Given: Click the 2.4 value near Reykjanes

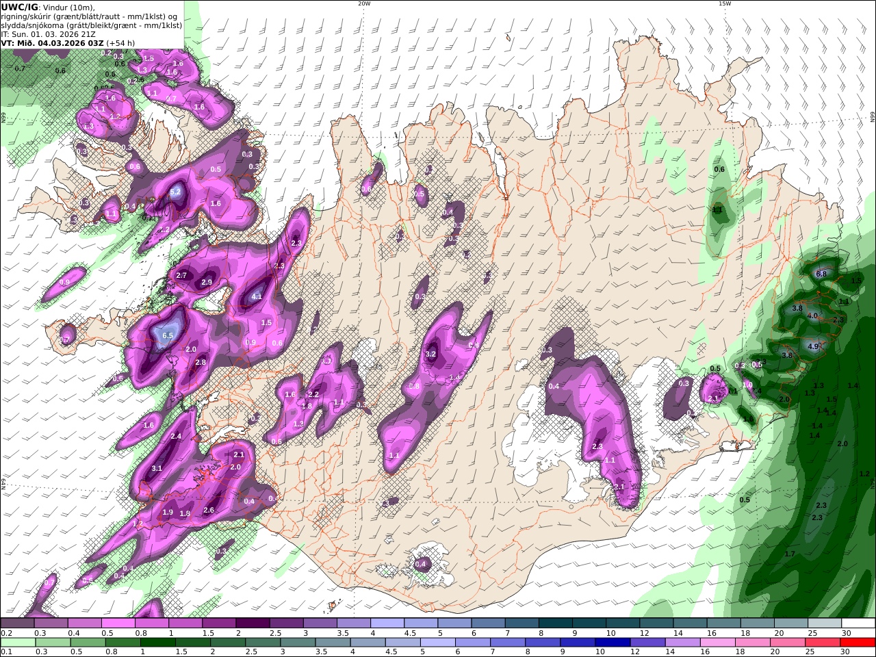Looking at the screenshot, I should click(176, 436).
